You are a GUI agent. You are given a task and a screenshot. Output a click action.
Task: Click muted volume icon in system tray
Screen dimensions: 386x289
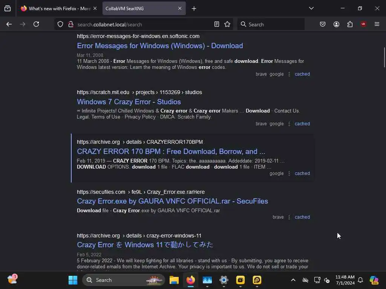pos(327,280)
